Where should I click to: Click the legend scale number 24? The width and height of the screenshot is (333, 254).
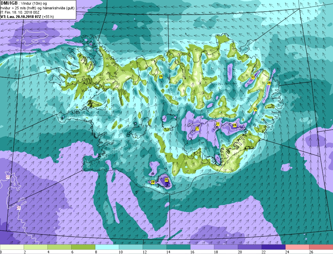pyautogui.click(x=288, y=252)
